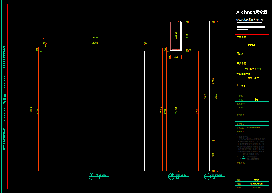Click the 门锁五金 hardware cell

click(x=257, y=128)
